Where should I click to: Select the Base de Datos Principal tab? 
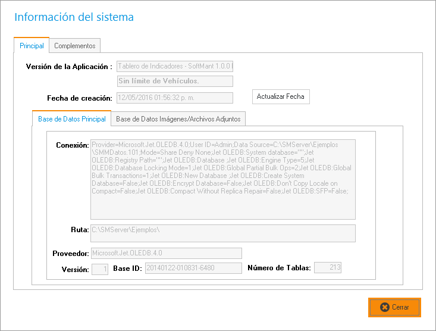(71, 119)
